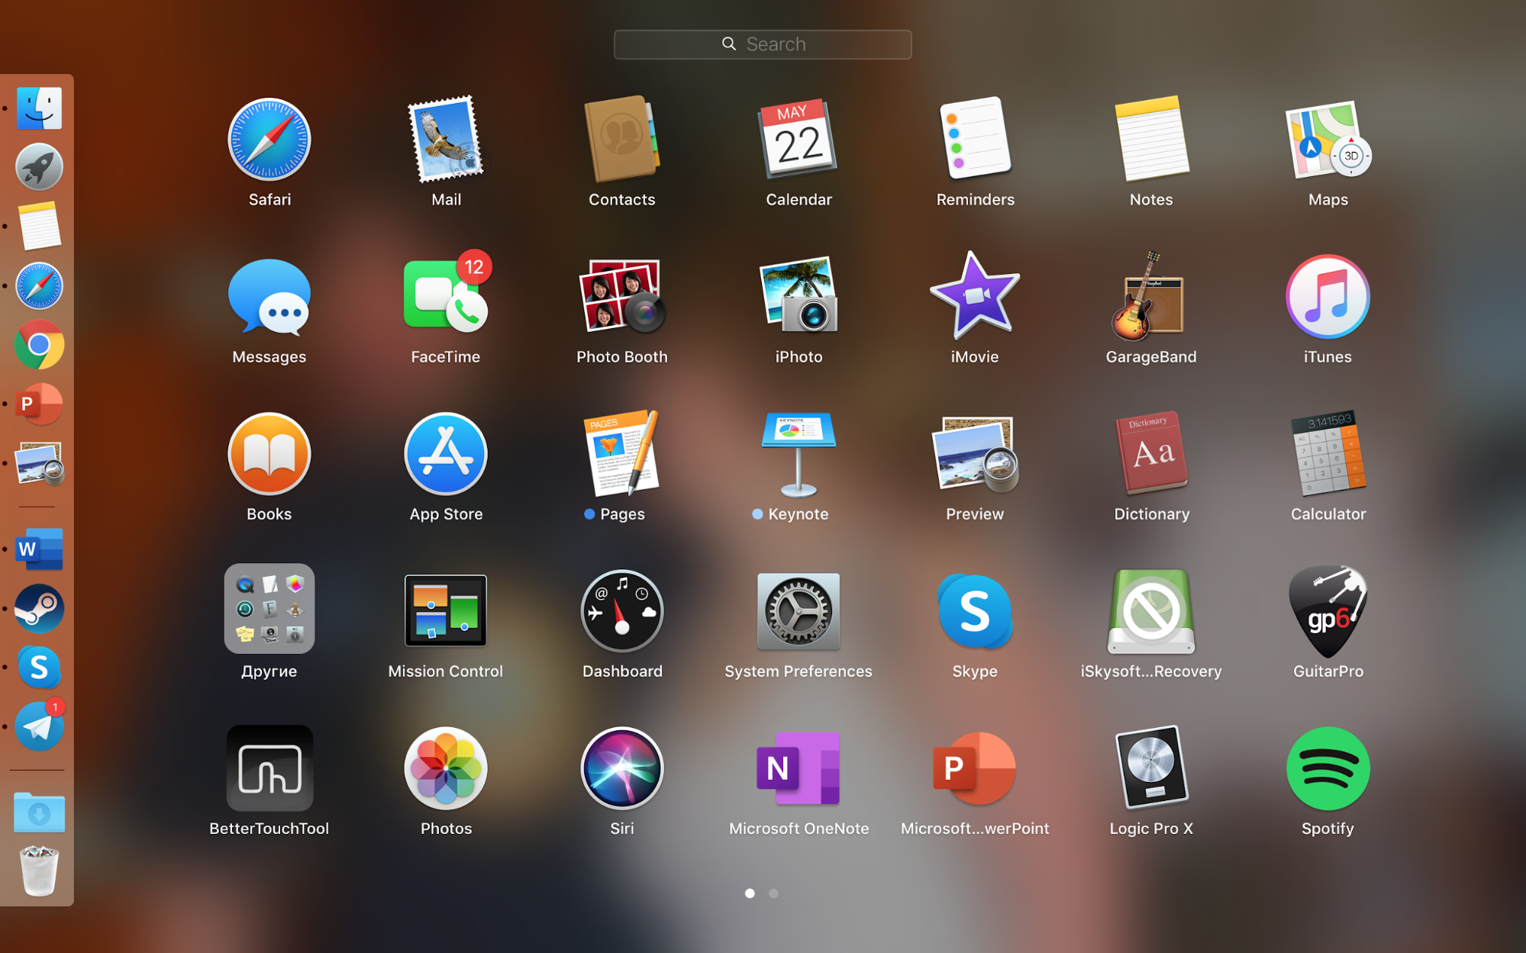Open Microsoft Word in the Dock
The image size is (1526, 953).
click(39, 549)
